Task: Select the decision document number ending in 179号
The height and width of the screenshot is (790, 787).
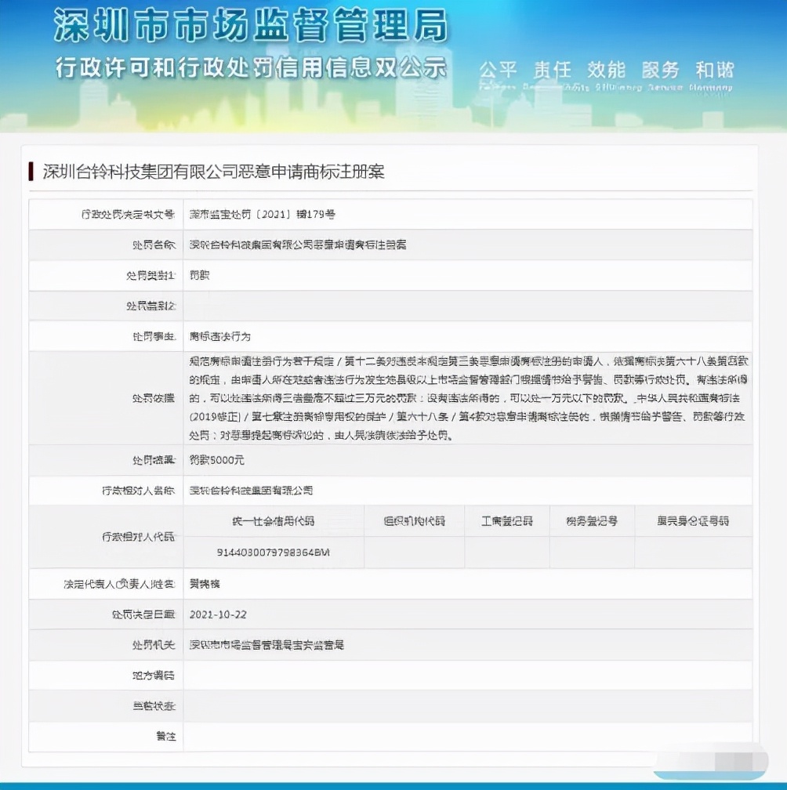Action: tap(262, 215)
